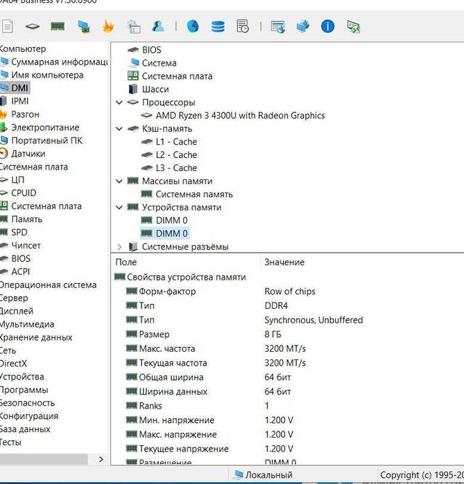Click the blue database stack icon
The width and height of the screenshot is (464, 484).
pos(218,26)
